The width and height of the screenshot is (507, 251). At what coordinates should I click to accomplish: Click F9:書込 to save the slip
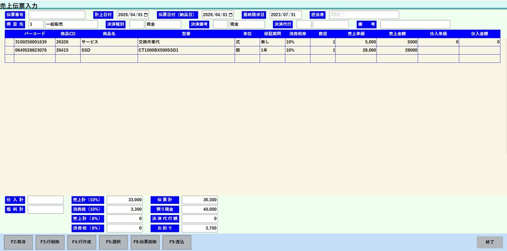[x=177, y=242]
